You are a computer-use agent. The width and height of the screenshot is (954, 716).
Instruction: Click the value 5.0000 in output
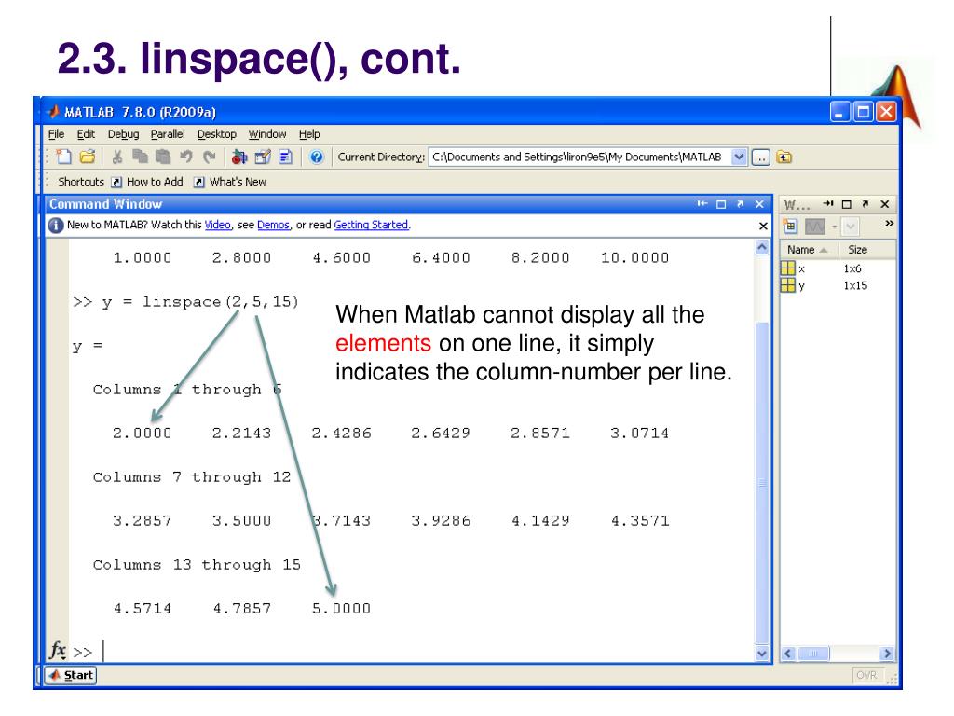tap(341, 608)
